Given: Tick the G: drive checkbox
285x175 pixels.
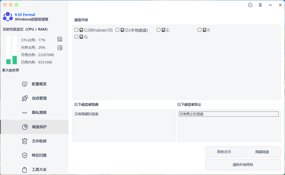Looking at the screenshot, I should [76, 36].
